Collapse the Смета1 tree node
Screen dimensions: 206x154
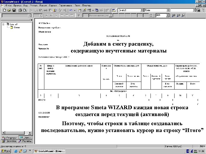pyautogui.click(x=4, y=24)
